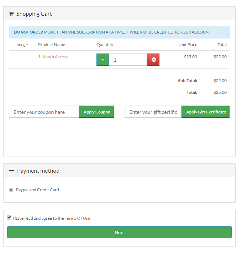Open the Terms Of Use link
The image size is (252, 254).
[x=78, y=218]
